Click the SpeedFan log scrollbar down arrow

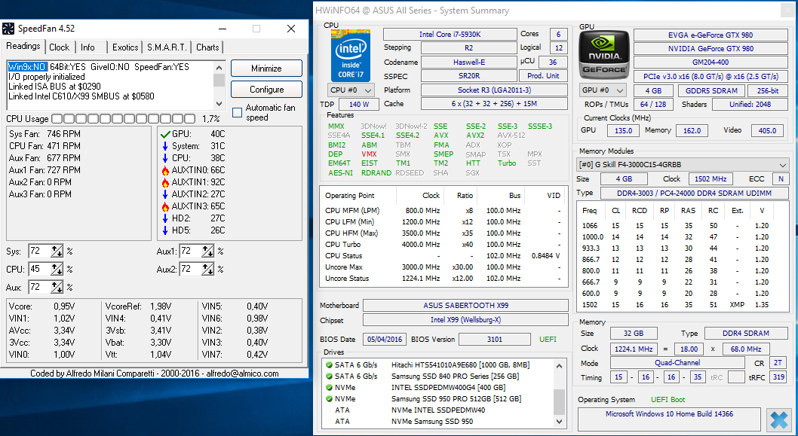coord(219,104)
